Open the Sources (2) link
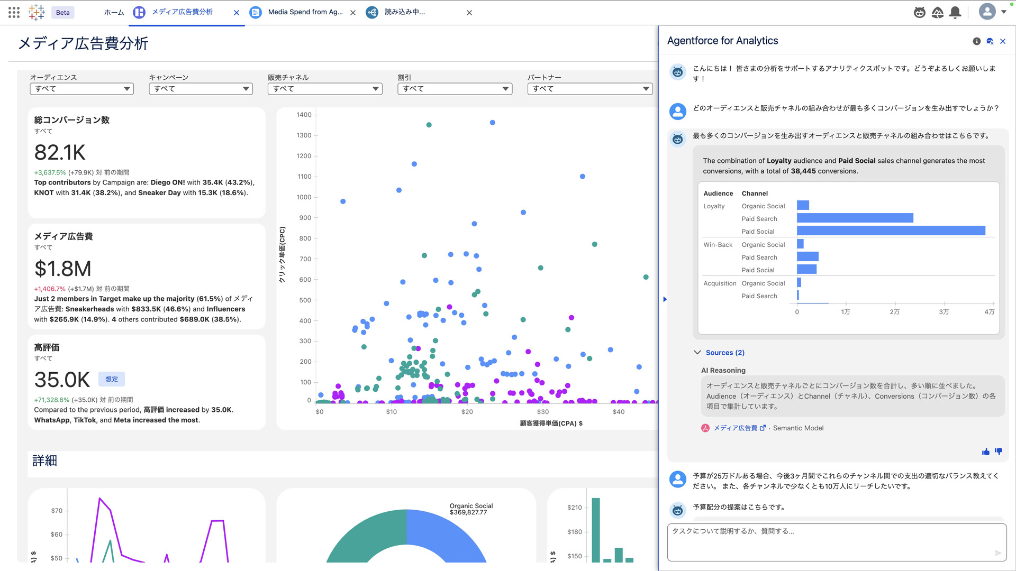Screen dimensions: 1016x571 pos(725,353)
